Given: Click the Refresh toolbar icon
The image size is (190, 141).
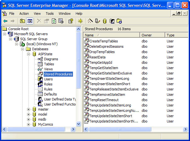Looking at the screenshot, I should click(x=54, y=21).
